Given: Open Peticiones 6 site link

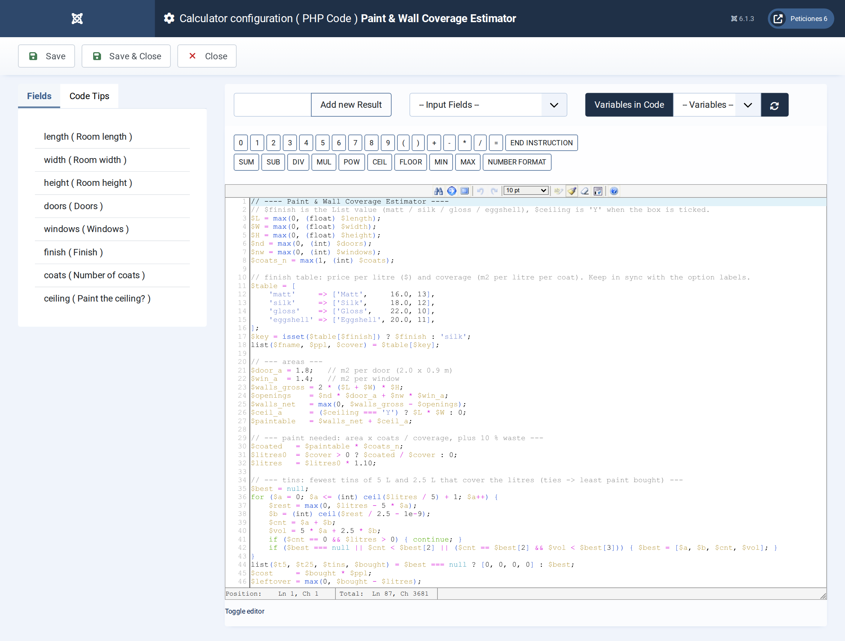Looking at the screenshot, I should (801, 19).
